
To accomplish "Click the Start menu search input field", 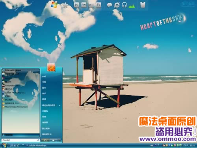I will tap(20, 140).
